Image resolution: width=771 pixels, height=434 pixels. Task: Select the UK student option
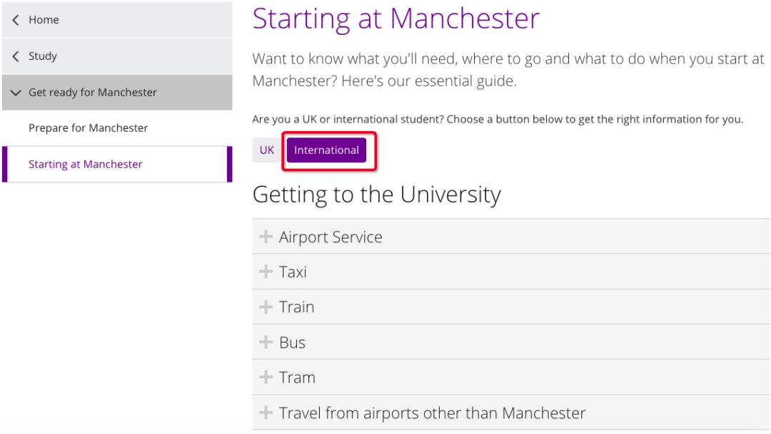coord(267,150)
